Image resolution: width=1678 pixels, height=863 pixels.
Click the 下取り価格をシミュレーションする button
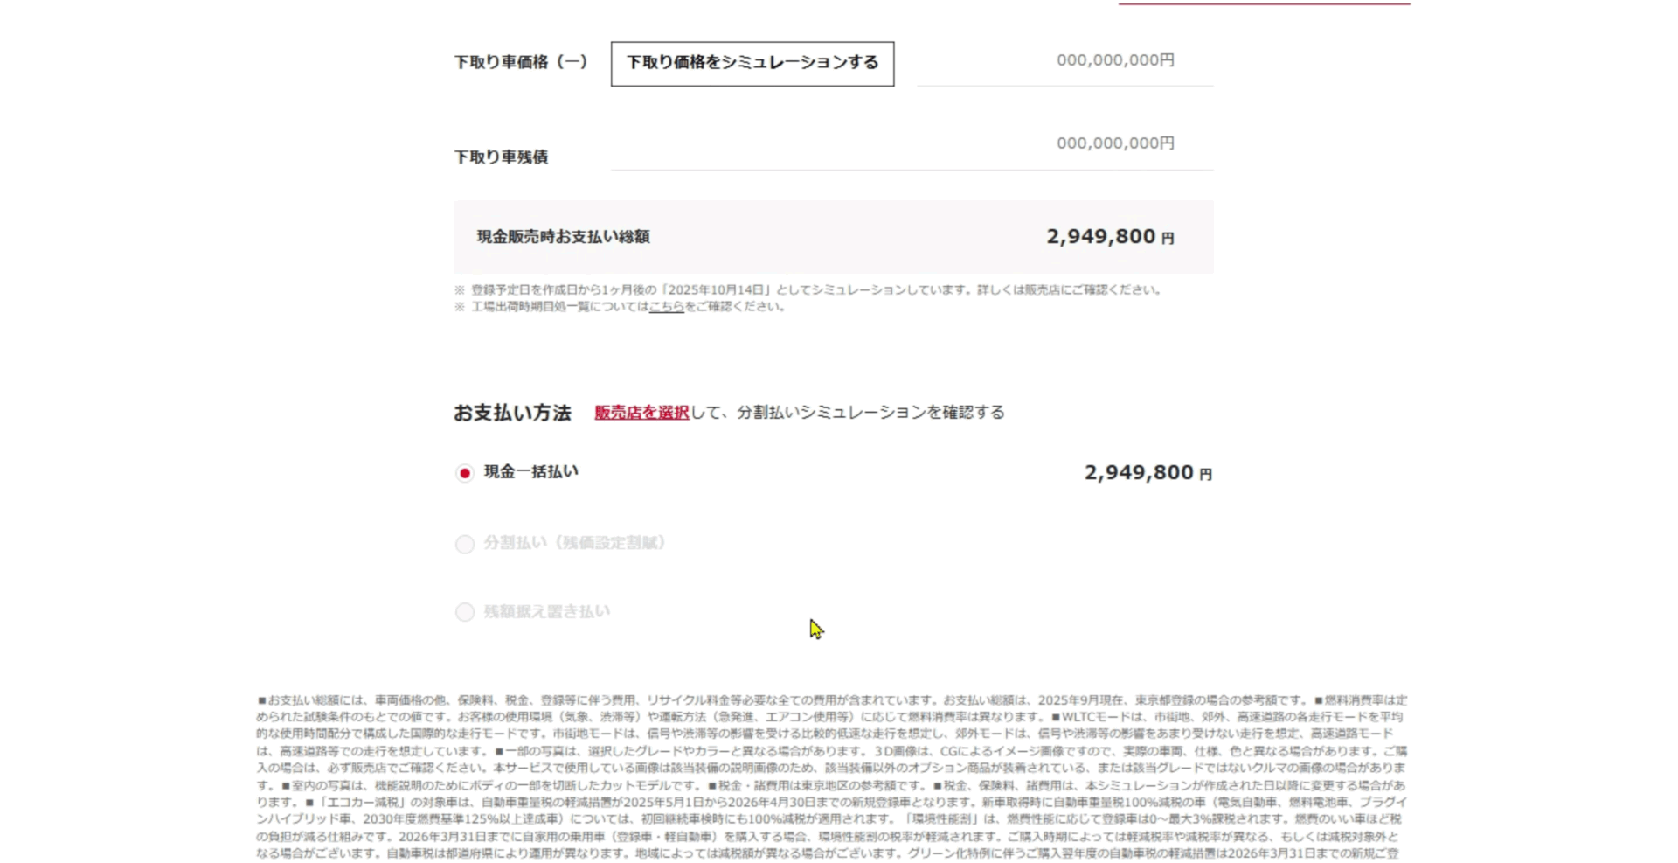pos(752,63)
